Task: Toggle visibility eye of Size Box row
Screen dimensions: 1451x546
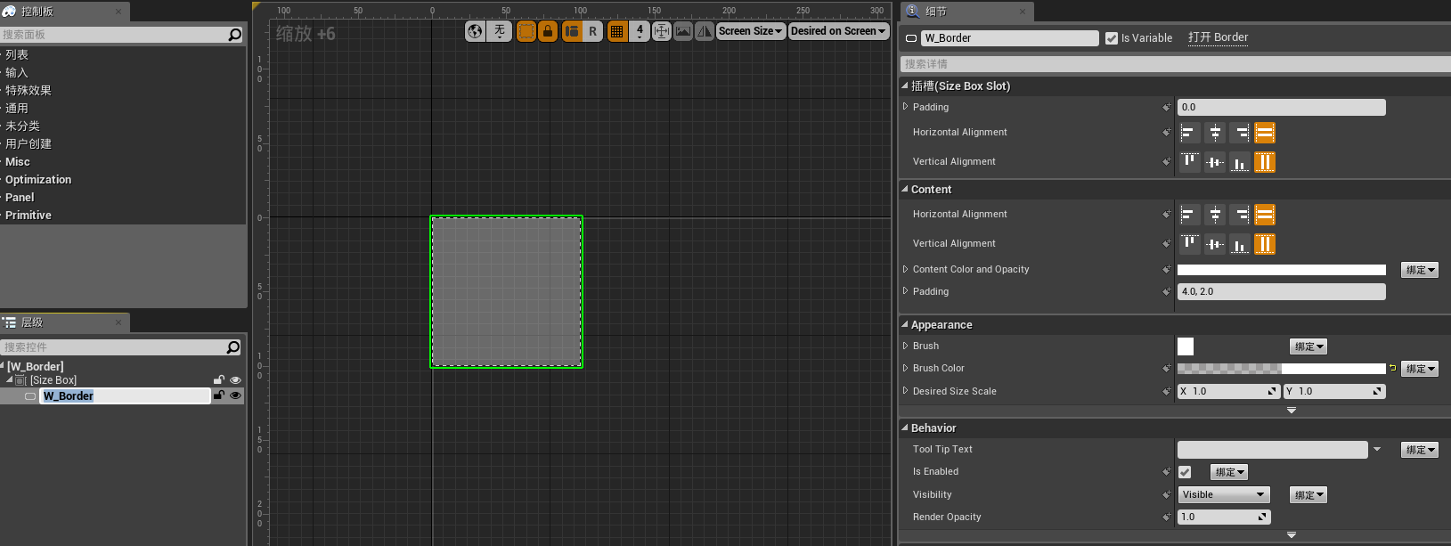Action: tap(236, 380)
